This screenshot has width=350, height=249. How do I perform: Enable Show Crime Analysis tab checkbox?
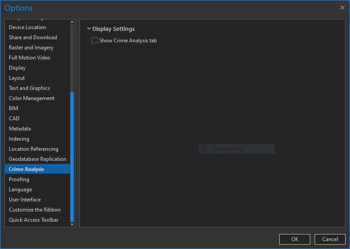point(95,40)
